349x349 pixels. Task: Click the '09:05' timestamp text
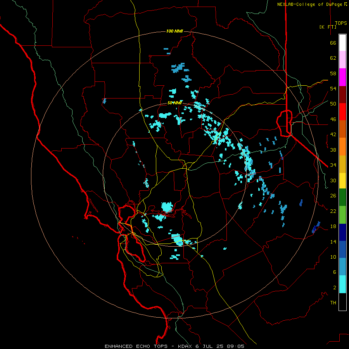point(235,346)
